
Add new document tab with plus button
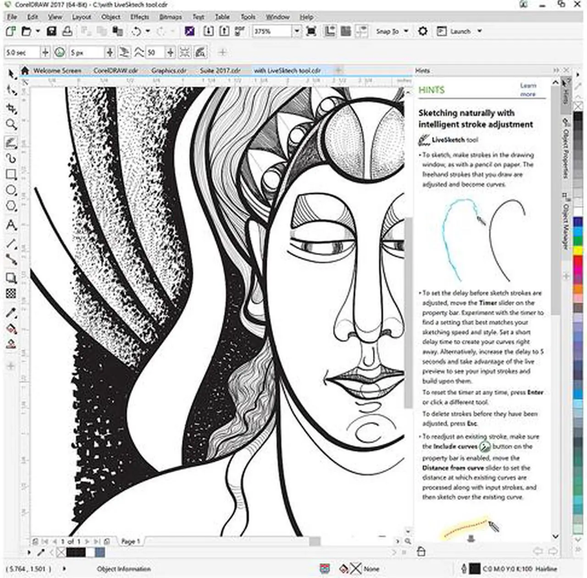click(338, 70)
